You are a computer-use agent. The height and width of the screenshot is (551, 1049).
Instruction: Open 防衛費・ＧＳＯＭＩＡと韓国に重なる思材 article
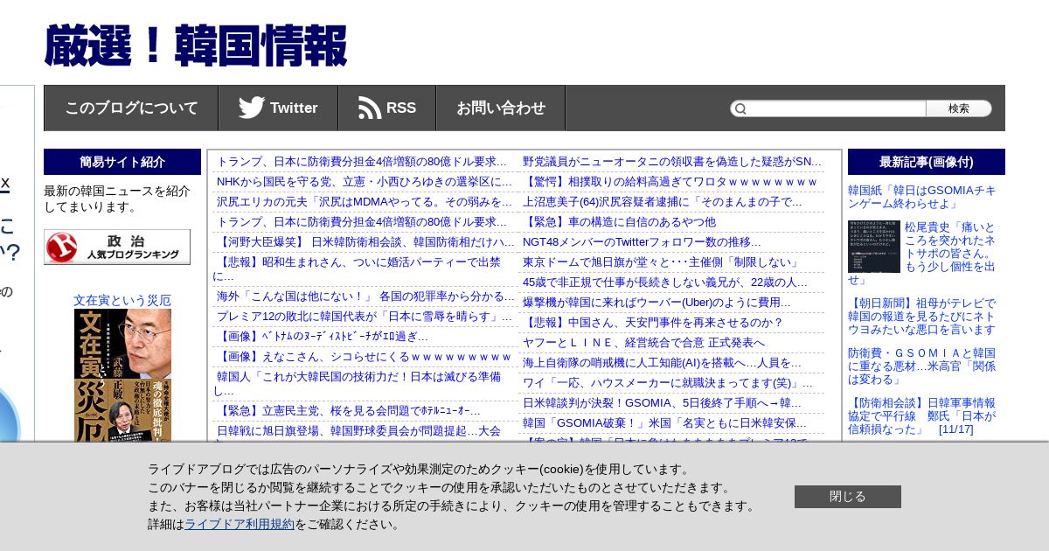point(922,366)
